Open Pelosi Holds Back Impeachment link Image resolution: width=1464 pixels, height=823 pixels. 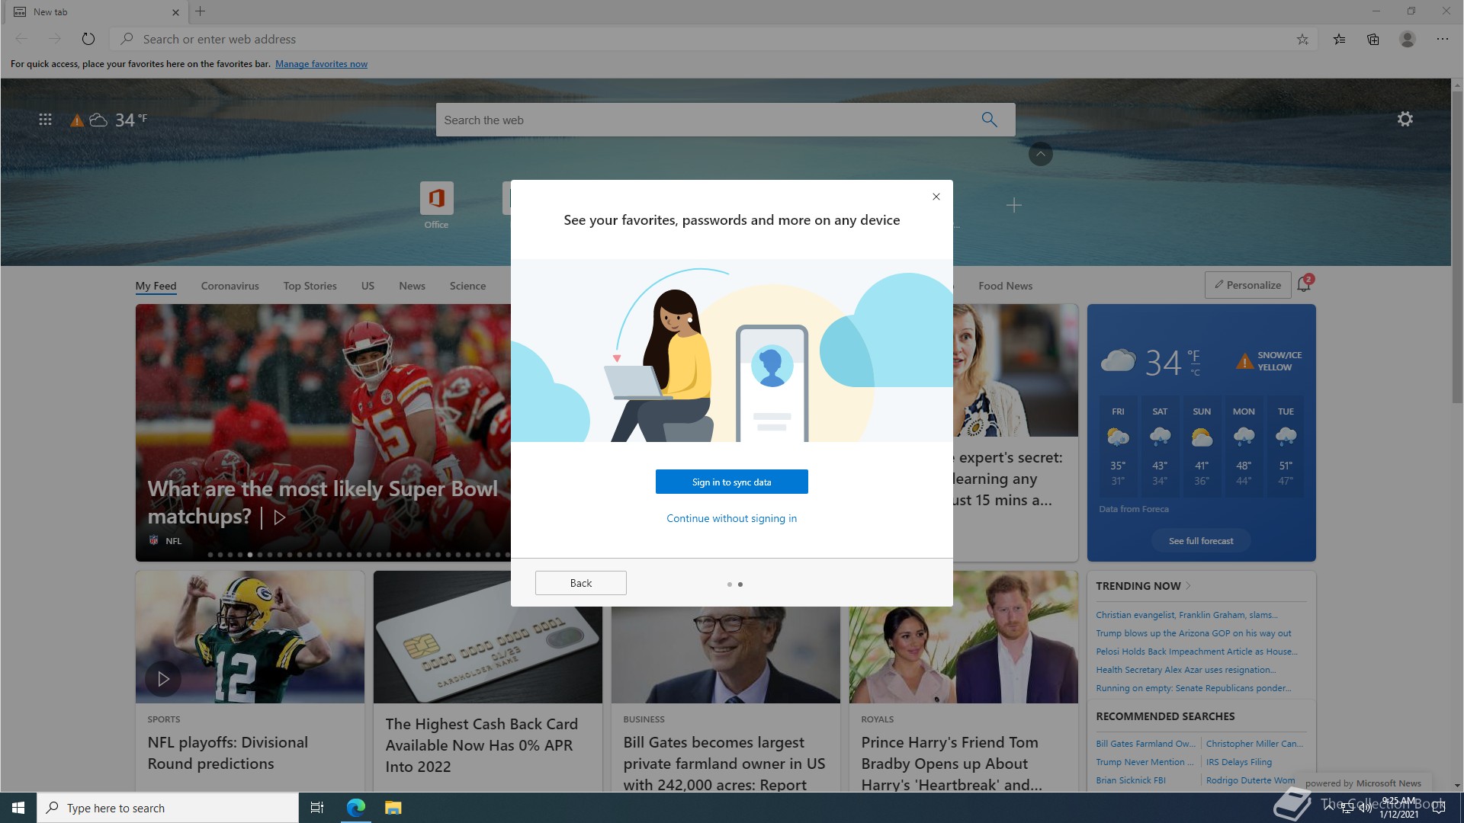1196,652
